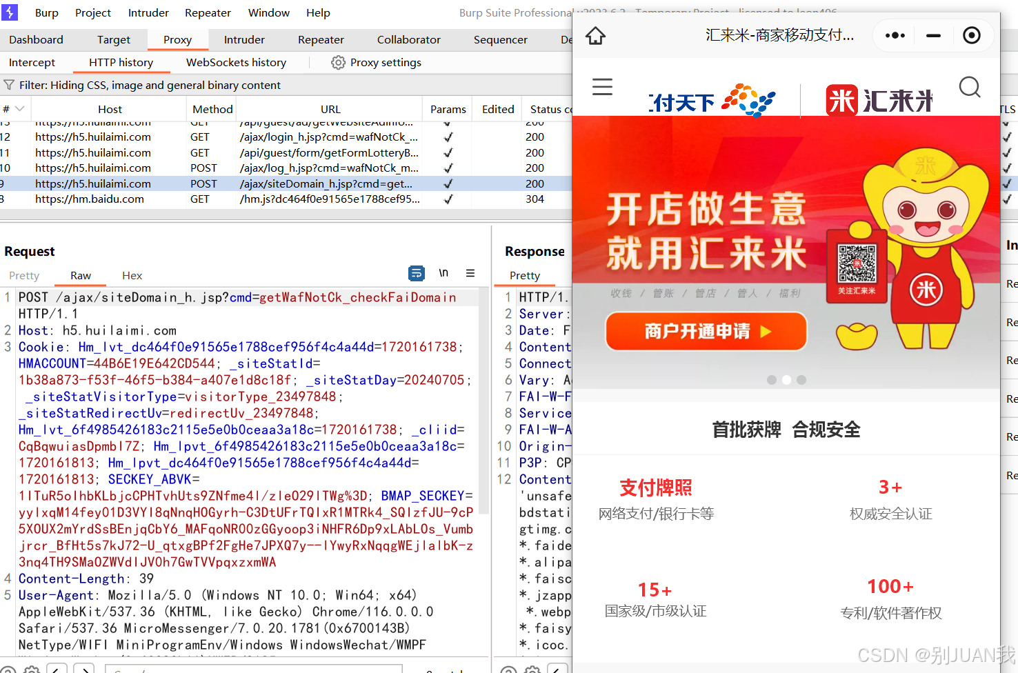1018x673 pixels.
Task: Select the /ajax/siteDomain_h.jsp POST row
Action: click(x=286, y=183)
